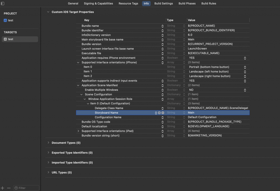
Task: Click the test target app icon
Action: (5, 39)
